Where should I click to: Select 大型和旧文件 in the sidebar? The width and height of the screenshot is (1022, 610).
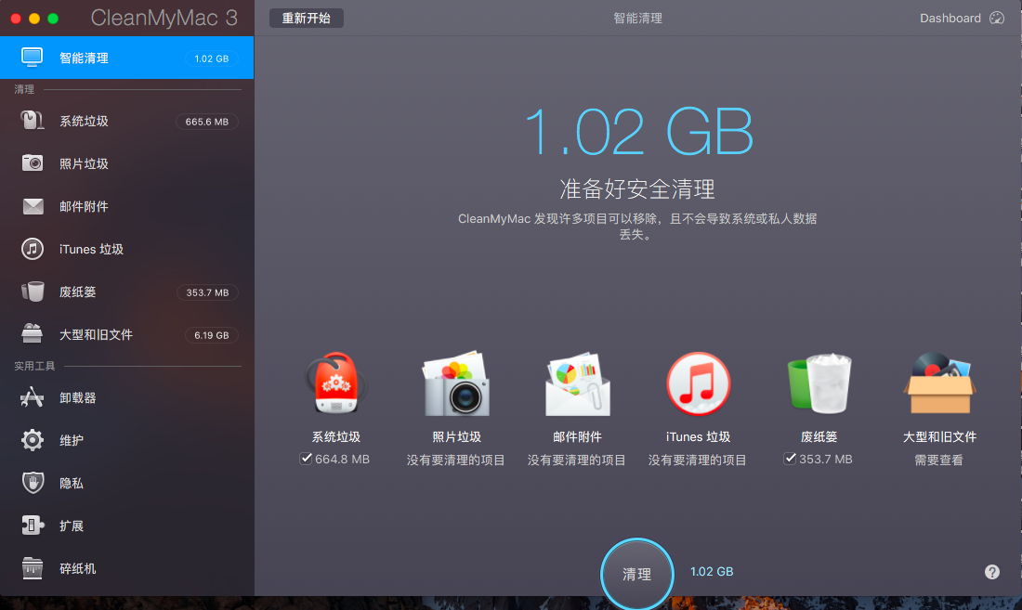(96, 334)
